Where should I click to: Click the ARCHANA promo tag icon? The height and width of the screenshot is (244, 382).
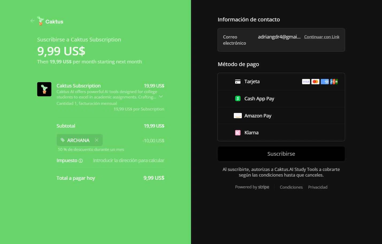(x=63, y=140)
